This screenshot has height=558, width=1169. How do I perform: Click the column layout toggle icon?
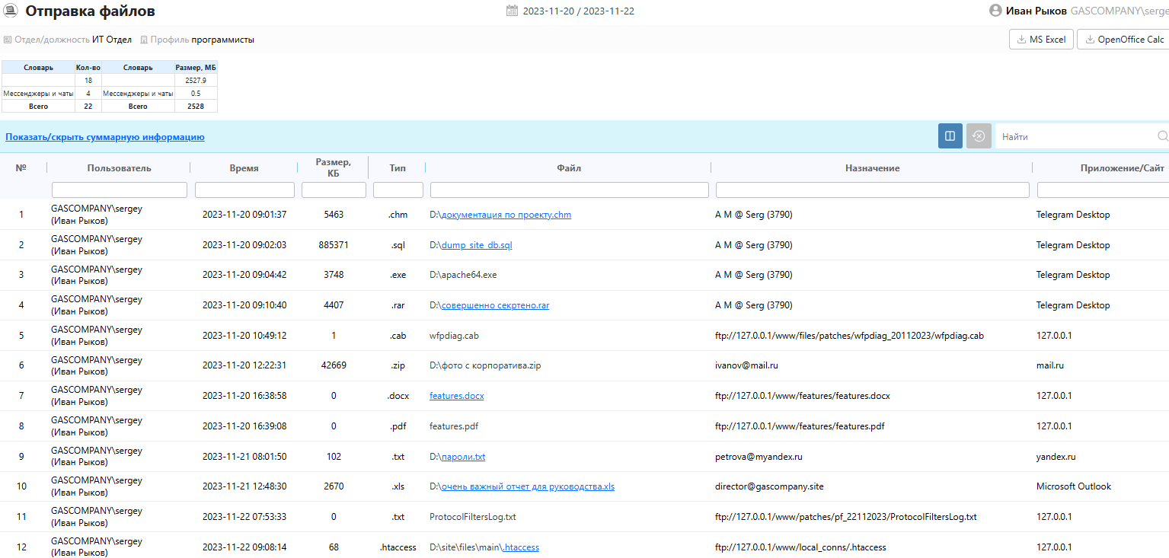click(950, 136)
